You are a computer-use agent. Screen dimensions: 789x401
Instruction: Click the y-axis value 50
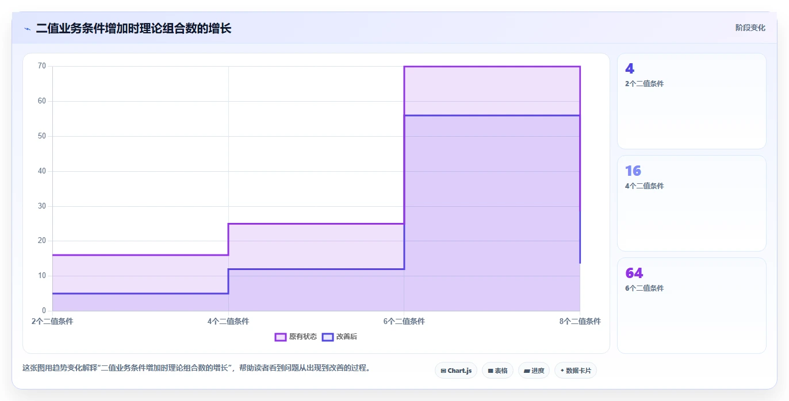tap(42, 136)
